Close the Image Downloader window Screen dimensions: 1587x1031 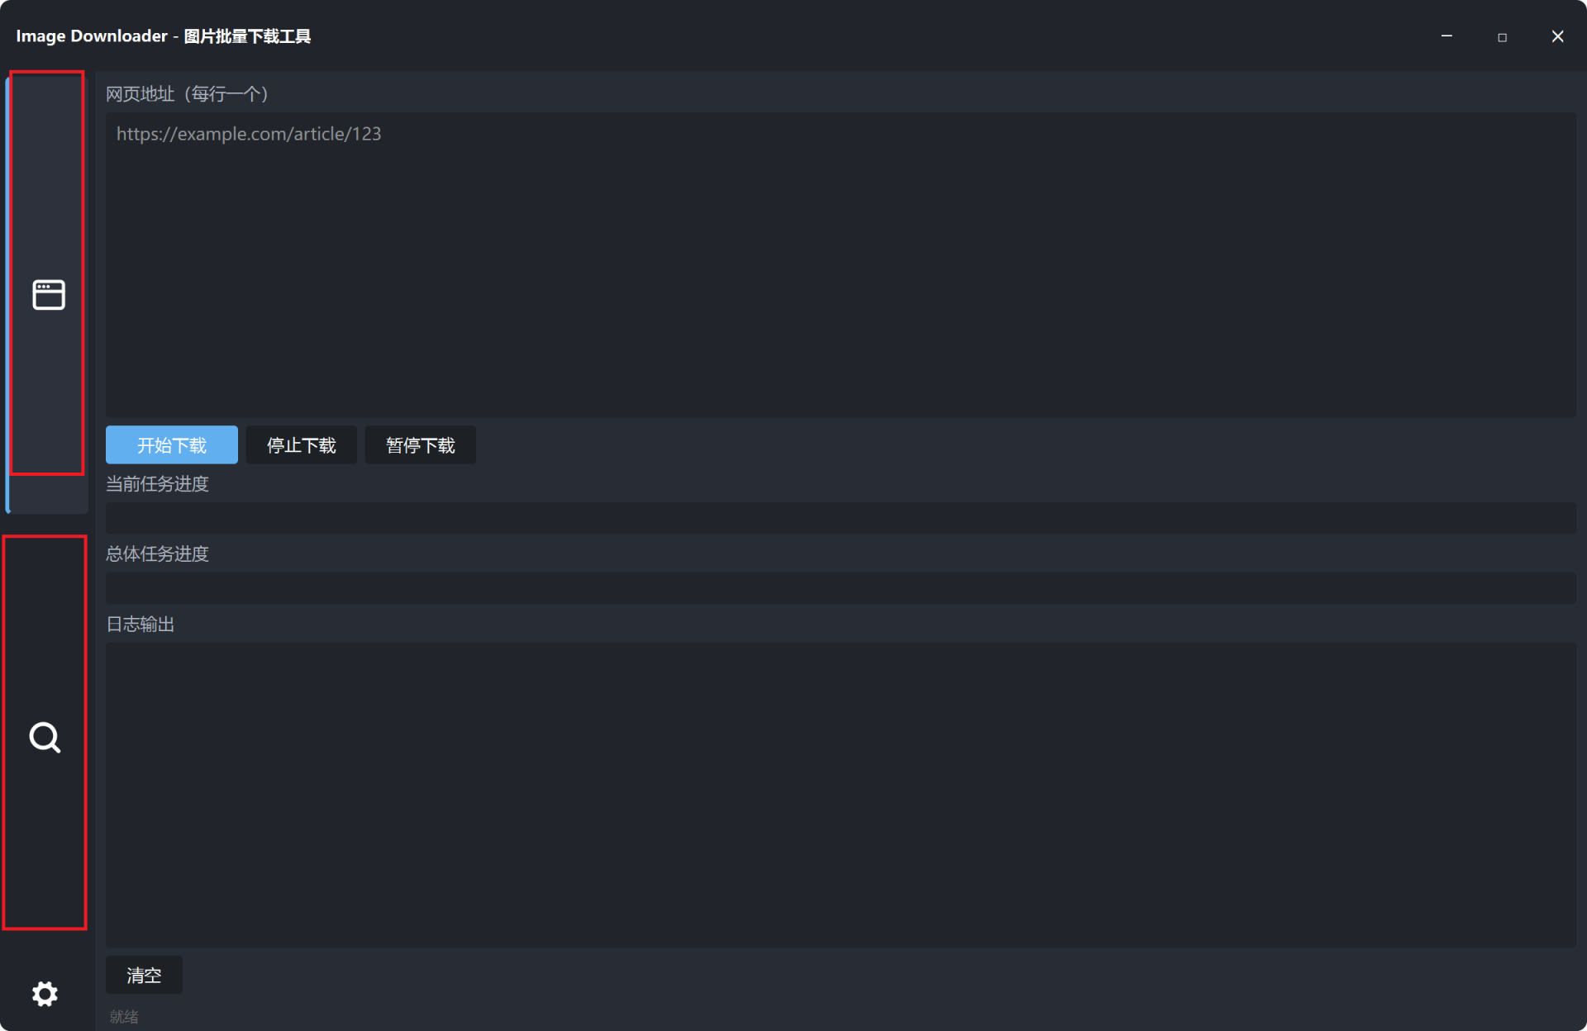coord(1557,36)
